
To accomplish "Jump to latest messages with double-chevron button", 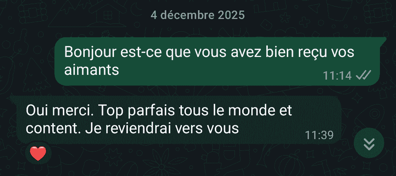I will [369, 143].
